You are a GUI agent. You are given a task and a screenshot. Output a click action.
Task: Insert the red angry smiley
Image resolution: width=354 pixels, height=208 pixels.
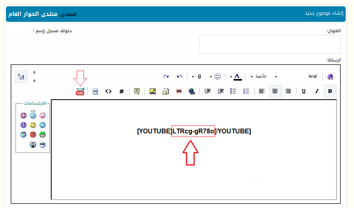(x=33, y=135)
